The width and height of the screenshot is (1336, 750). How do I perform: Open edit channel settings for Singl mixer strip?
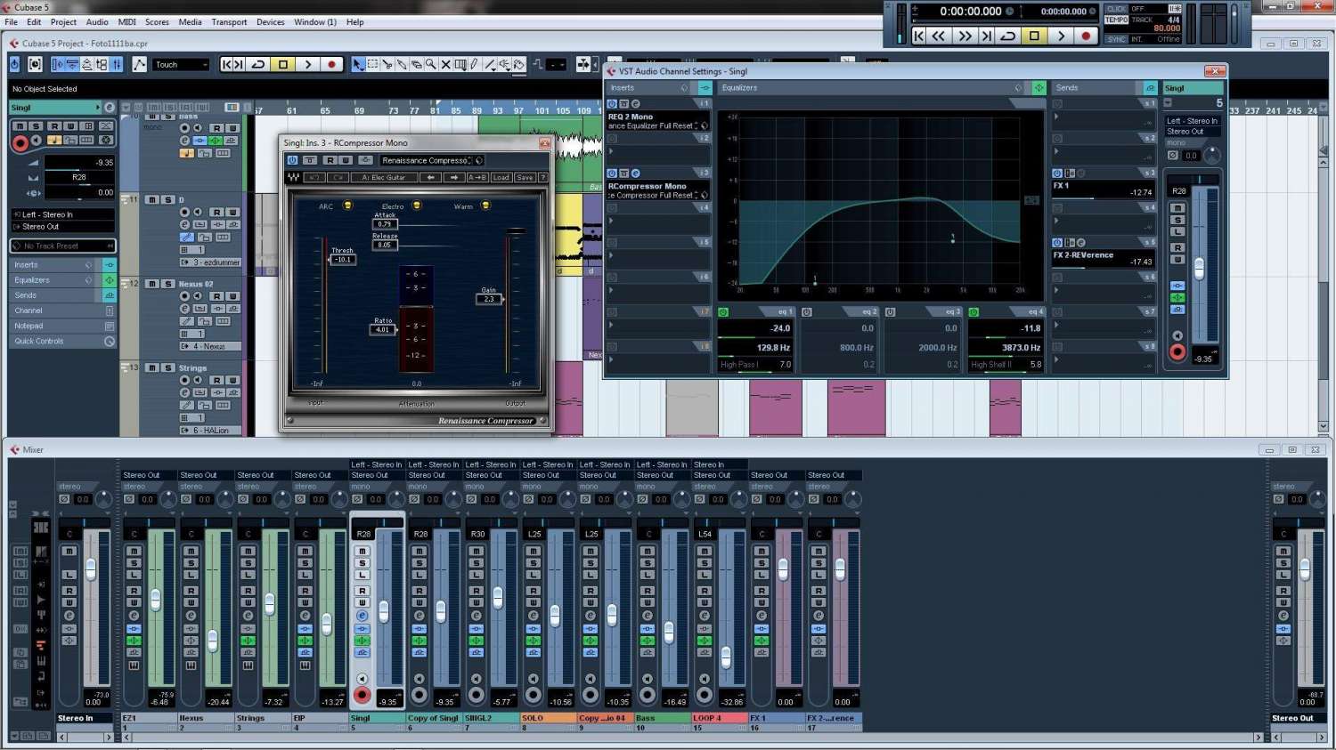click(x=363, y=616)
